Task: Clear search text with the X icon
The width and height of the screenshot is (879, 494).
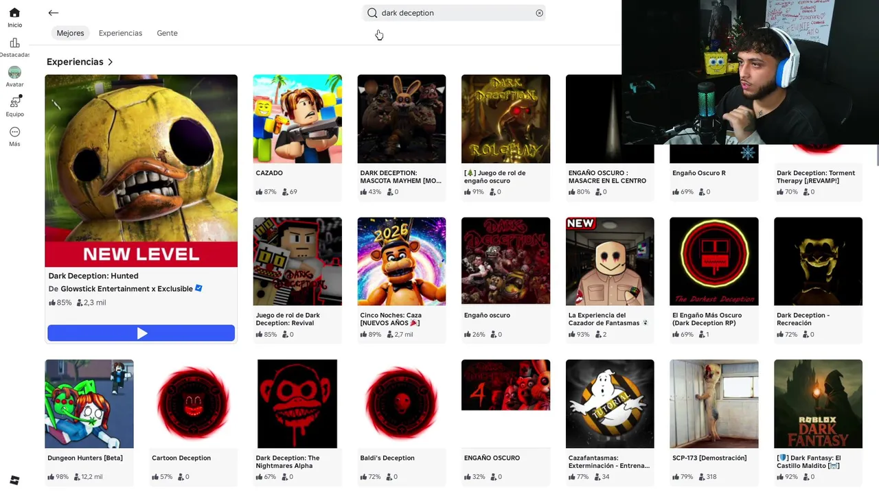Action: [x=539, y=13]
